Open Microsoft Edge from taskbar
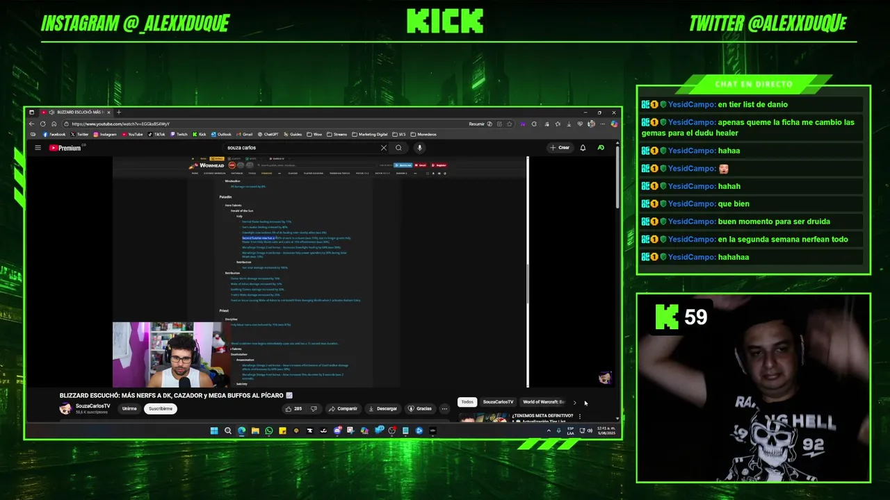The width and height of the screenshot is (890, 500). pos(241,431)
